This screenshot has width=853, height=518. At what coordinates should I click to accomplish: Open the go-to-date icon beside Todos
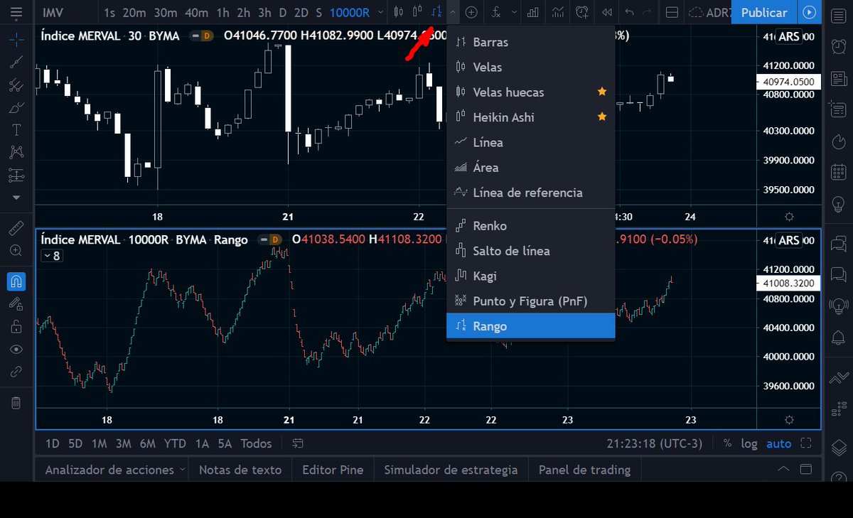pos(298,443)
